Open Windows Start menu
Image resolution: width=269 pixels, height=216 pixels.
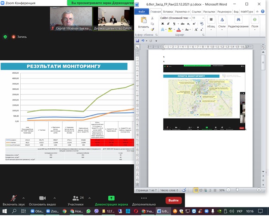[x=4, y=211]
